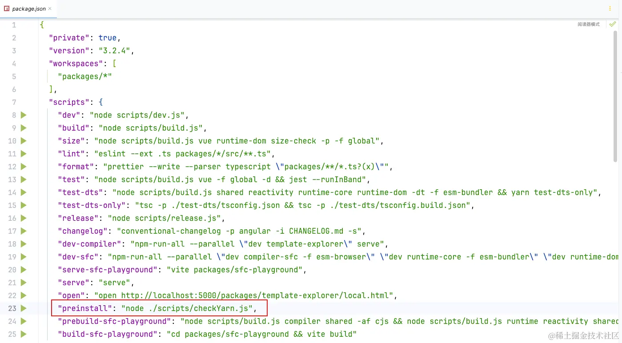Click the "serve-sfc-playground" key text
Image resolution: width=622 pixels, height=343 pixels.
[108, 270]
